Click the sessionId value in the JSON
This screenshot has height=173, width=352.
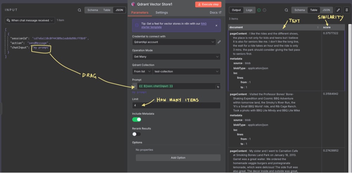59,38
